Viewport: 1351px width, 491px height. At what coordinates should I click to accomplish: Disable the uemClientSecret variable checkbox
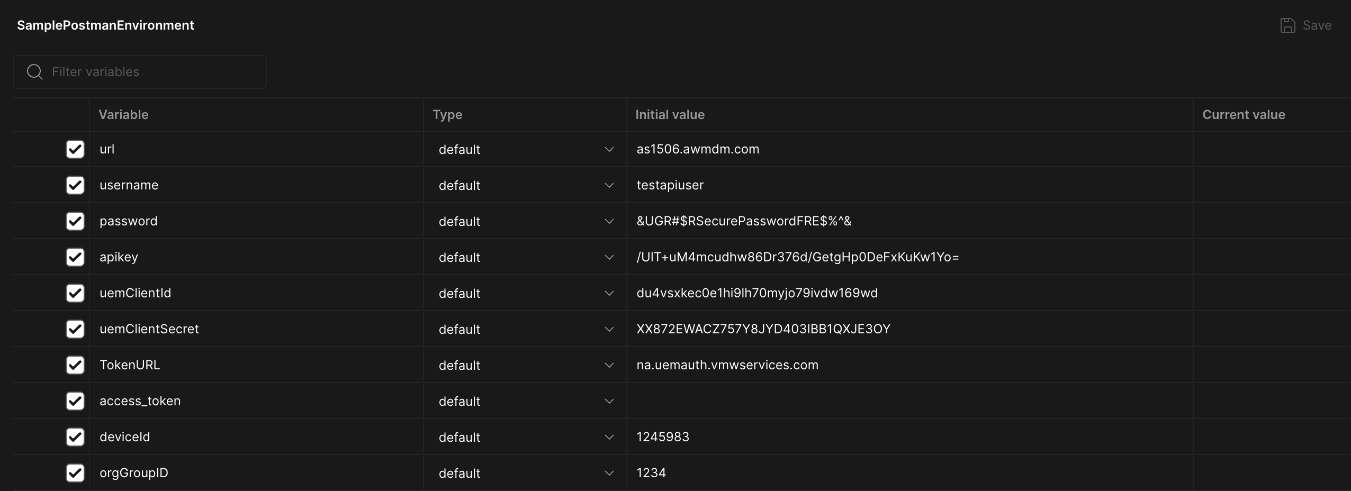[x=75, y=329]
